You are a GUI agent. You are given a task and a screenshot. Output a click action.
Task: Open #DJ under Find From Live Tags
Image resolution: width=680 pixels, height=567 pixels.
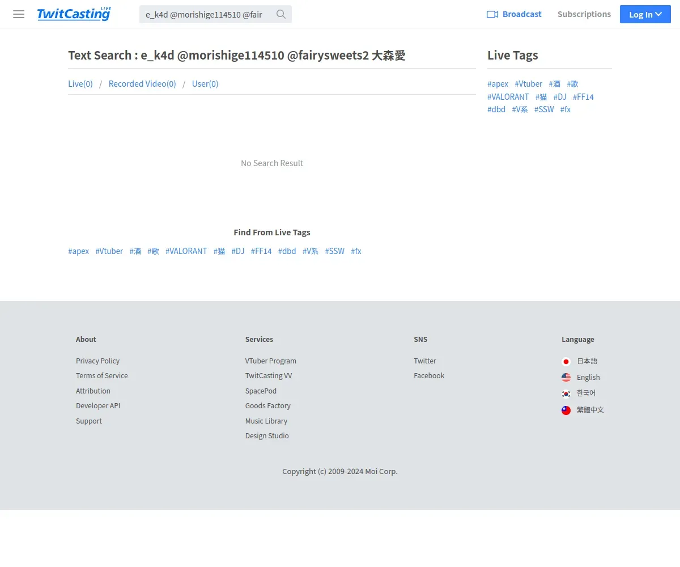coord(238,251)
